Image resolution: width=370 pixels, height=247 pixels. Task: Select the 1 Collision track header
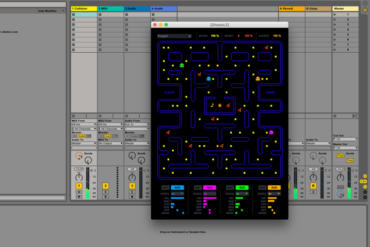click(x=84, y=8)
